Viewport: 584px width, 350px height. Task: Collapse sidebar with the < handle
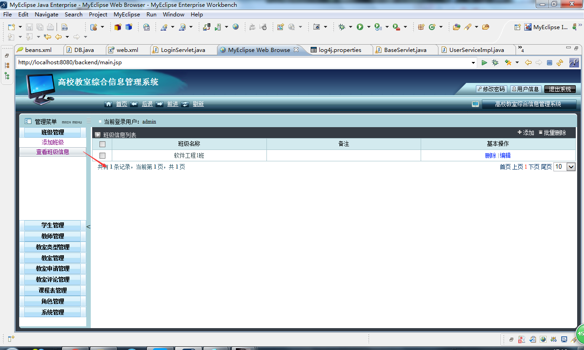click(x=89, y=226)
